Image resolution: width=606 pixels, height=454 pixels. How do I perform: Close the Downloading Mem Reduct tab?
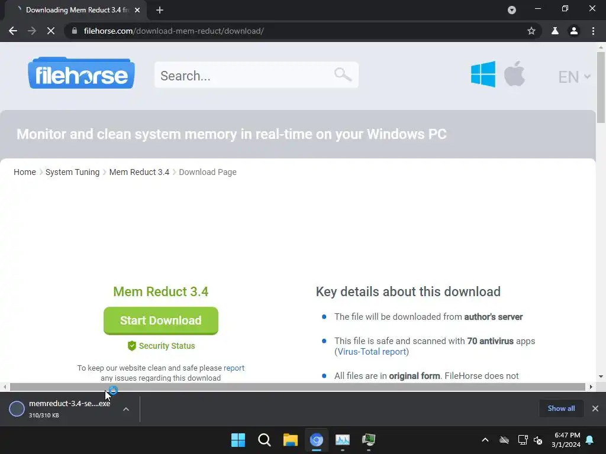tap(137, 10)
